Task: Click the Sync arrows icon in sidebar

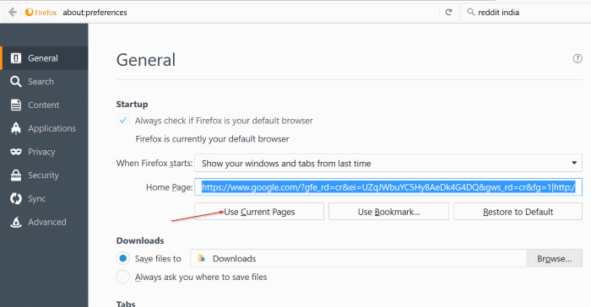Action: point(16,198)
